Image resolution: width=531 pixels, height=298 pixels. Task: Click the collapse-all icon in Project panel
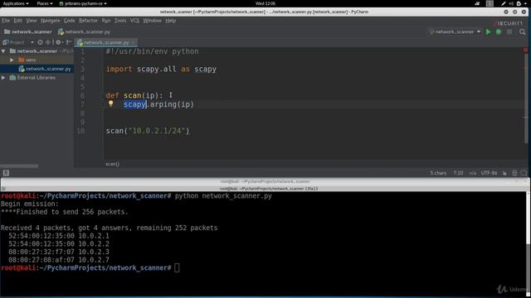pos(48,42)
